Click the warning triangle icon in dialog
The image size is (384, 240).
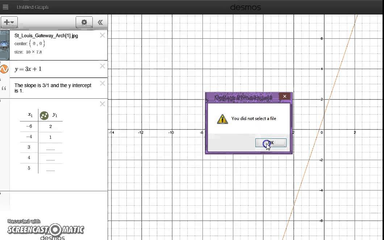click(x=222, y=119)
